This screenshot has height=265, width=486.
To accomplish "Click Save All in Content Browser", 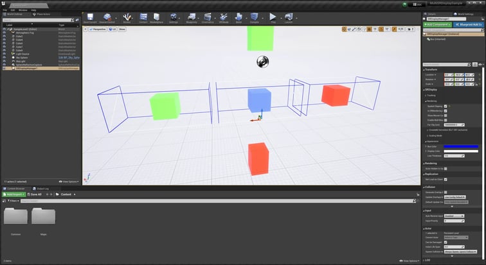I will pos(33,194).
